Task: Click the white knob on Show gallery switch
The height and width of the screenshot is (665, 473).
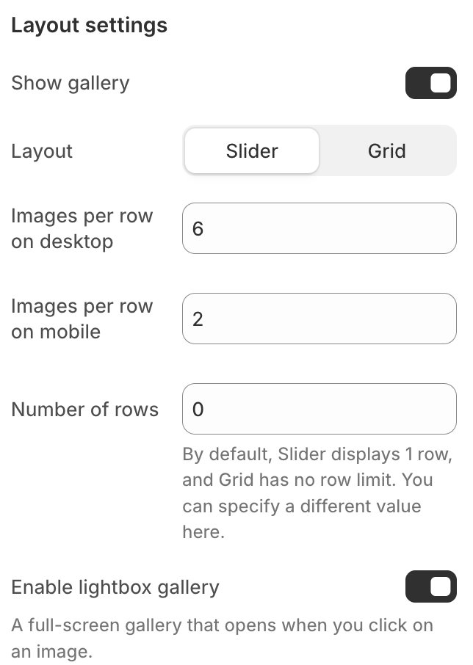Action: (x=440, y=83)
